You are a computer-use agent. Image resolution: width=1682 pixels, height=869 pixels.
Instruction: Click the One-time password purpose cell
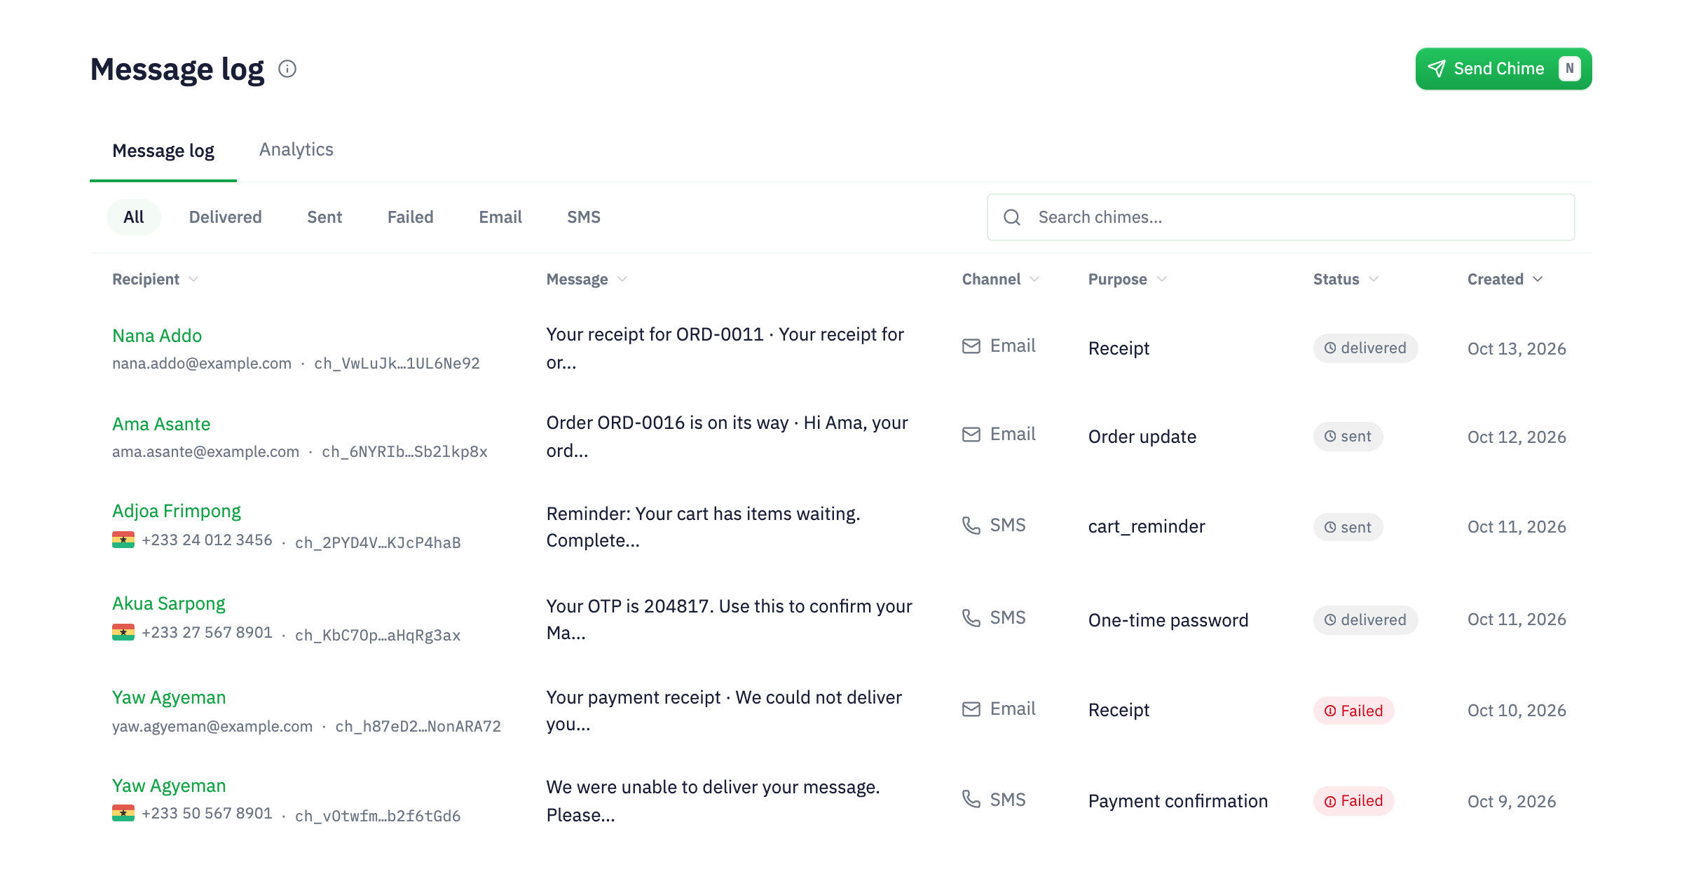(x=1168, y=620)
